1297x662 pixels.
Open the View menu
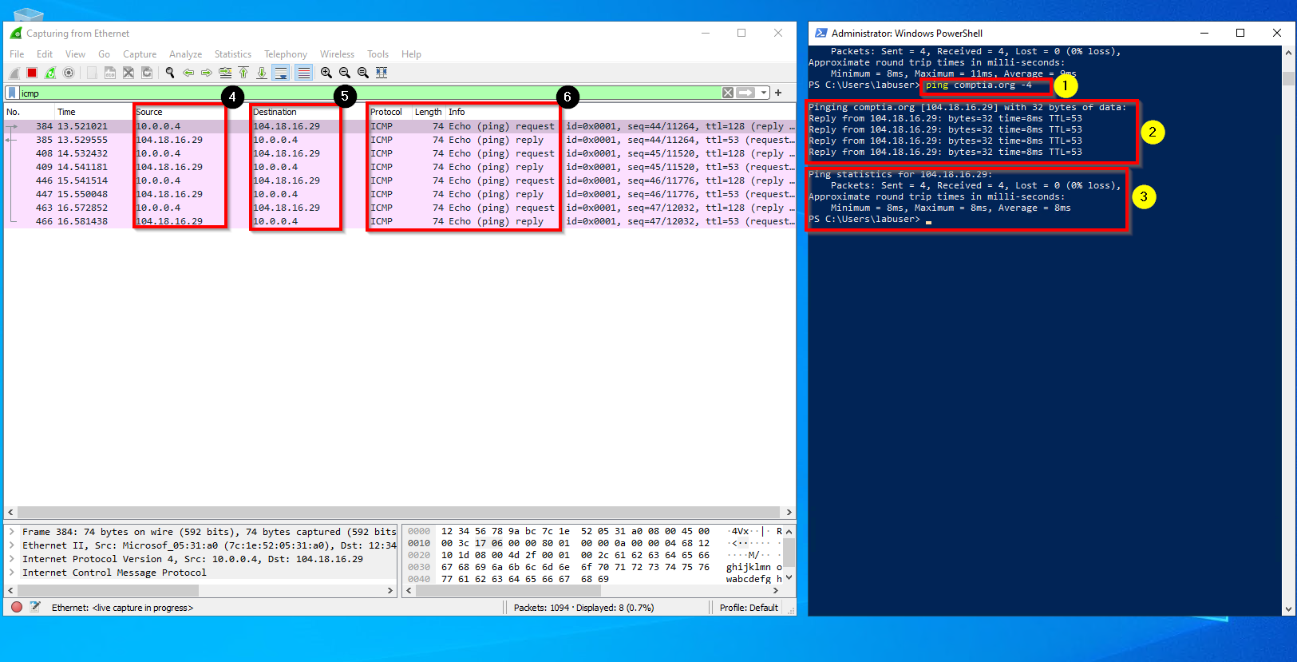click(x=75, y=54)
